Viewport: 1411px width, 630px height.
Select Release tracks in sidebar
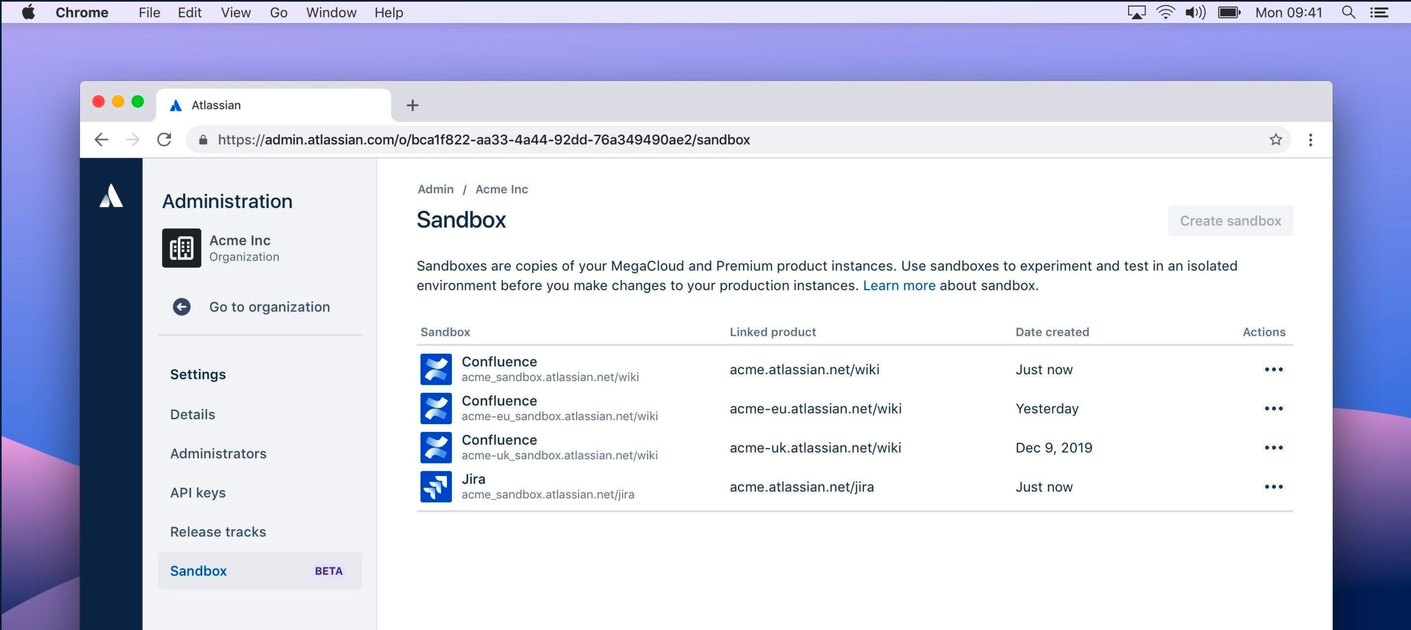(x=218, y=531)
